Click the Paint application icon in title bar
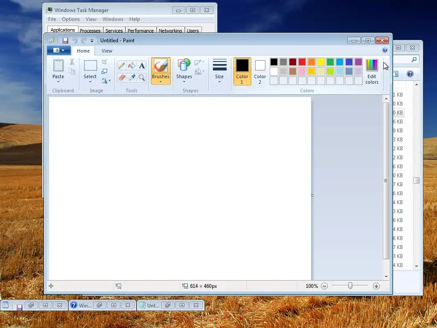 51,41
